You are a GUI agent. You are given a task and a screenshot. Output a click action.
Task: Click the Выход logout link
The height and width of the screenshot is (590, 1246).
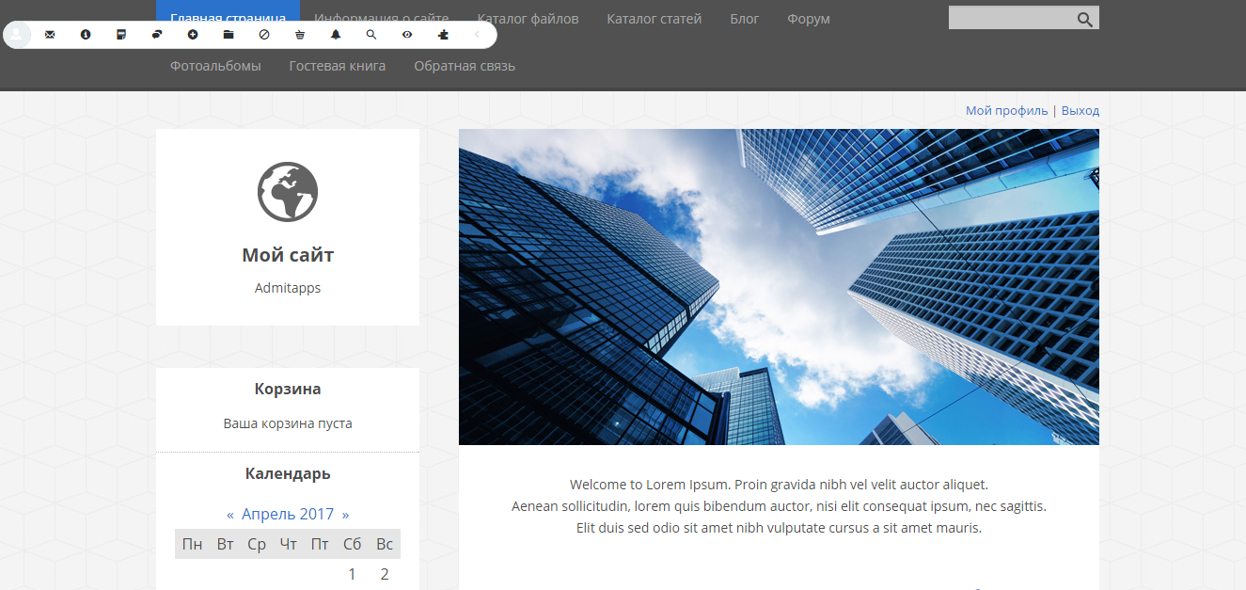(x=1080, y=110)
